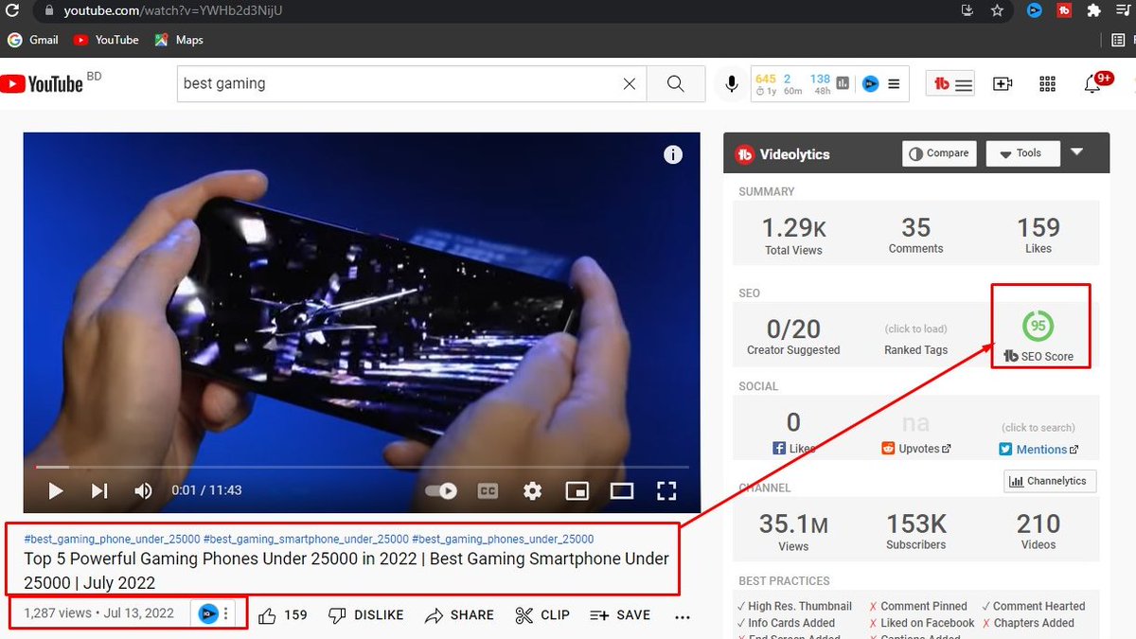Open the YouTube bookmark in bookmarks bar
Image resolution: width=1136 pixels, height=639 pixels.
[x=106, y=40]
